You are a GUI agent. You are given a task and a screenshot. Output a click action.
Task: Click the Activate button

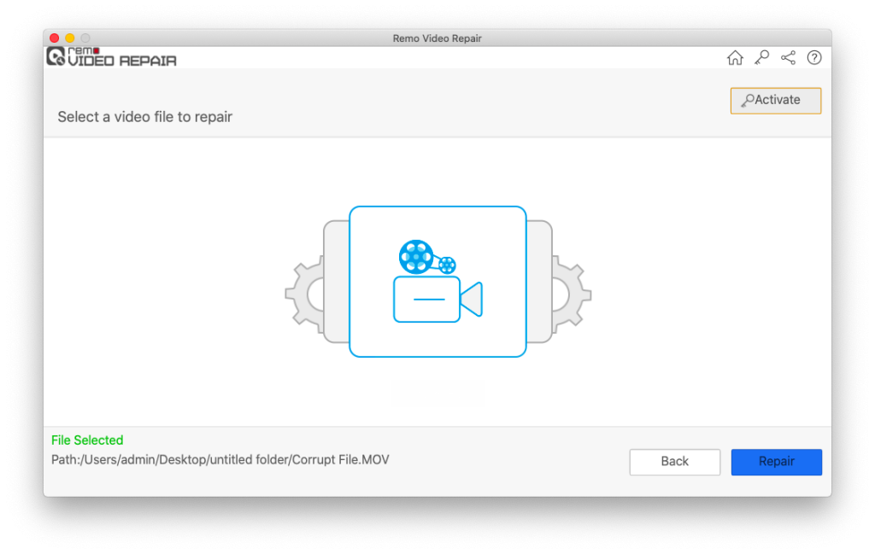776,101
